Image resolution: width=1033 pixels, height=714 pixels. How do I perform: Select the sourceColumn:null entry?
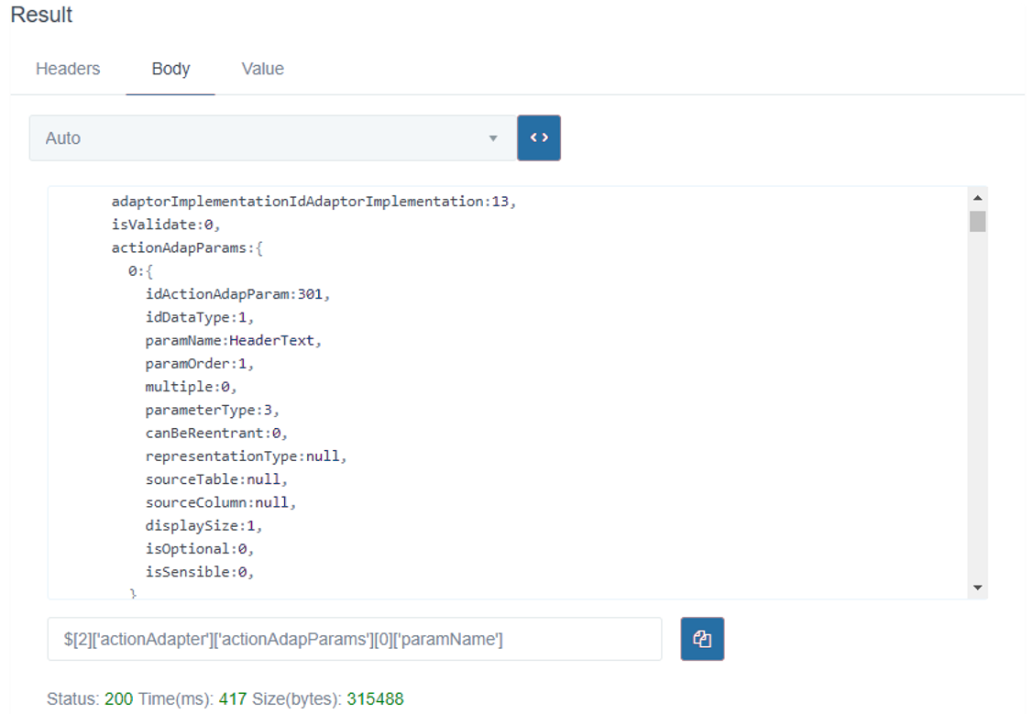tap(221, 502)
